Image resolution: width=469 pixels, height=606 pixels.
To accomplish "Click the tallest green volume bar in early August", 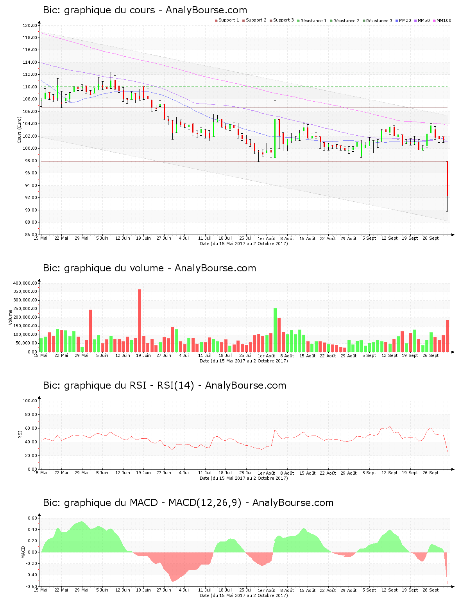I will [275, 330].
